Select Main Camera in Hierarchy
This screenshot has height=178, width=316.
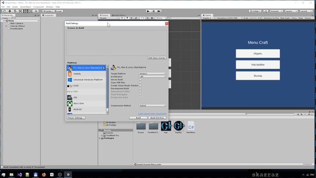pos(17,23)
